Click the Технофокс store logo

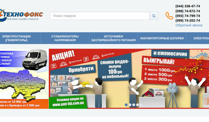21,15
